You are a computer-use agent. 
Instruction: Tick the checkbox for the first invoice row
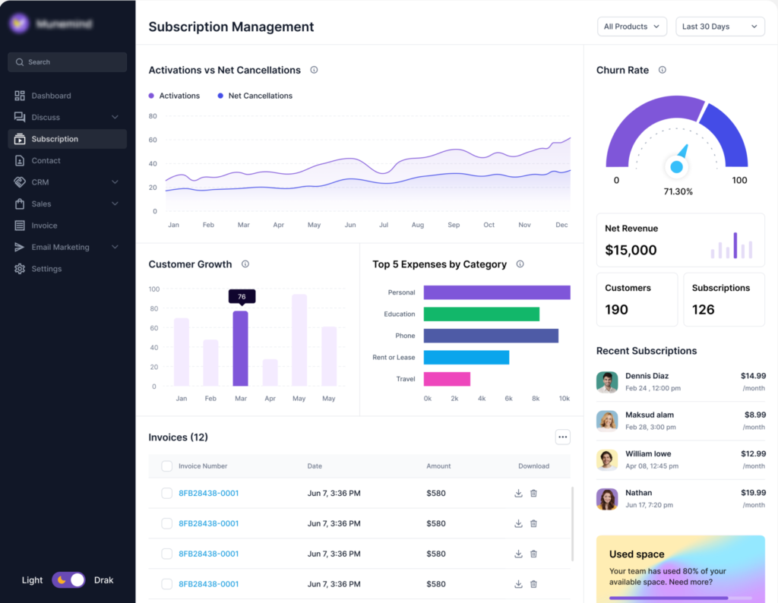[166, 493]
